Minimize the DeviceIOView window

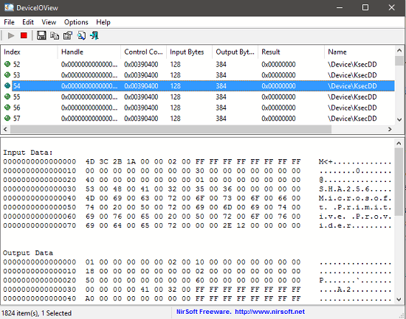tap(340, 7)
